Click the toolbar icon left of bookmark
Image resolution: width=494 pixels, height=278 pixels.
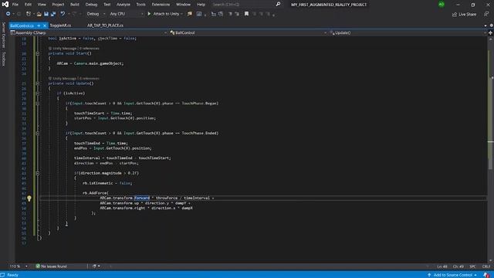pyautogui.click(x=237, y=14)
